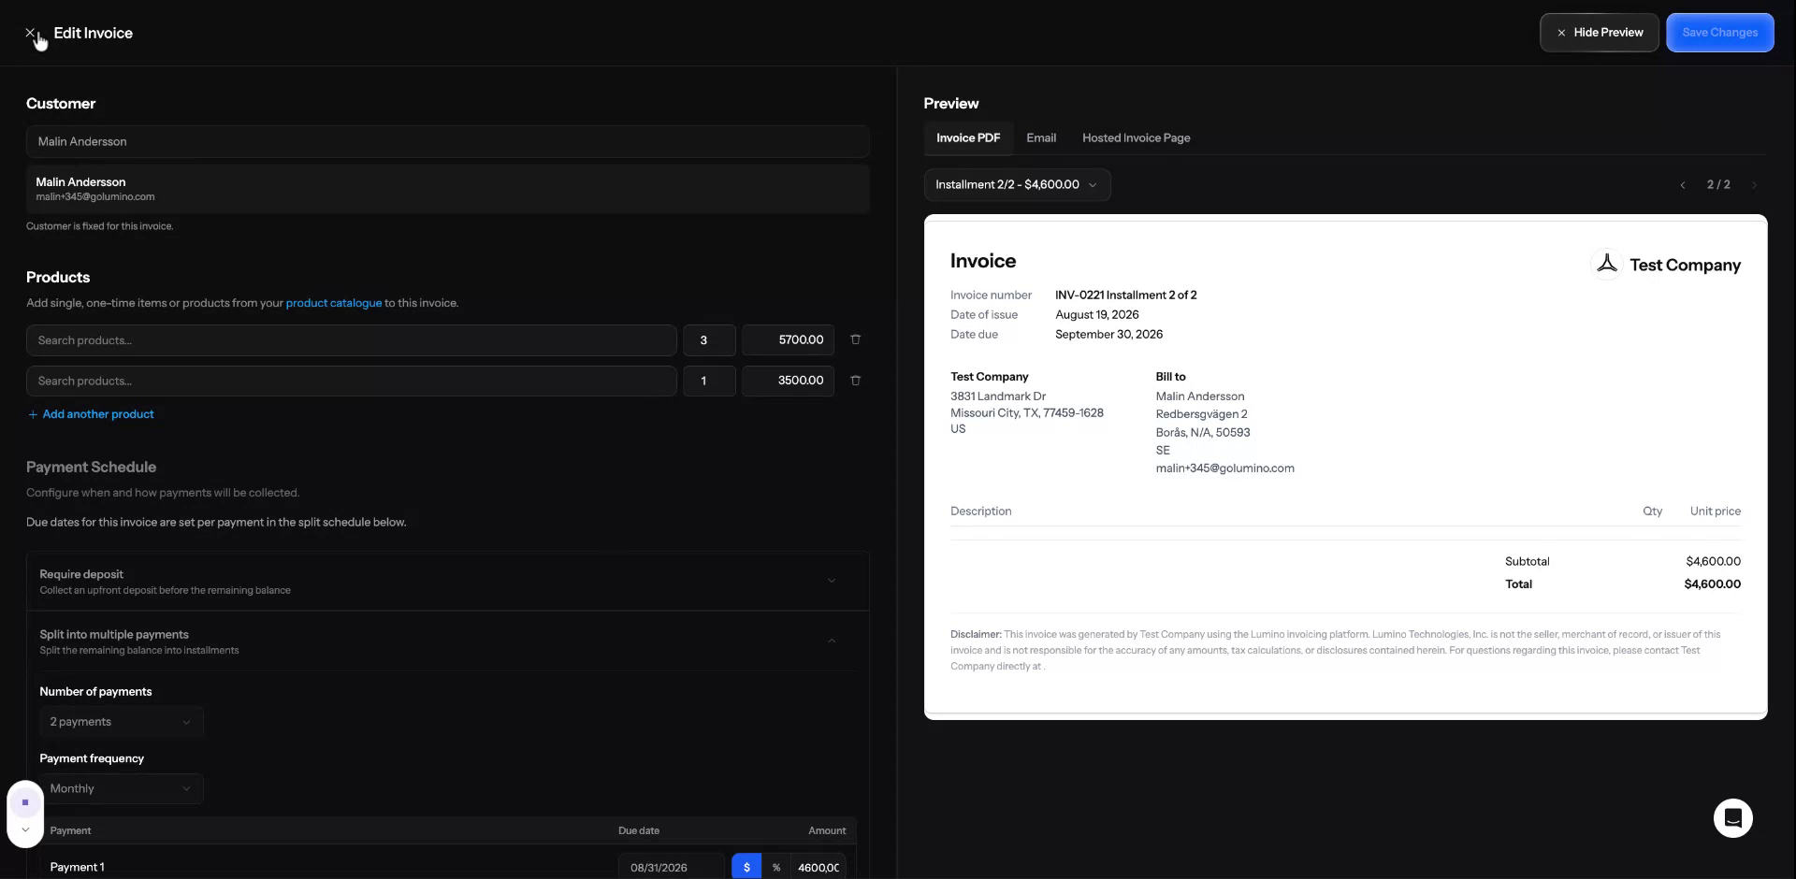
Task: Open the chat support widget icon
Action: click(1732, 818)
